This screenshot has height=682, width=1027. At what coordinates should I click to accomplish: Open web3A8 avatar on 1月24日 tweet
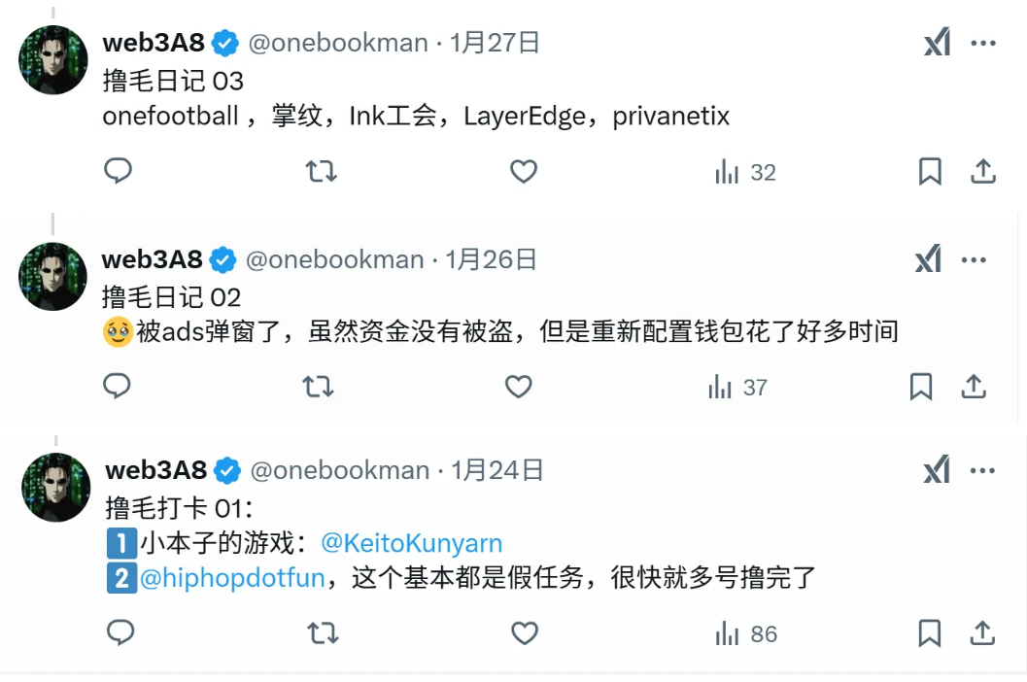pos(55,488)
